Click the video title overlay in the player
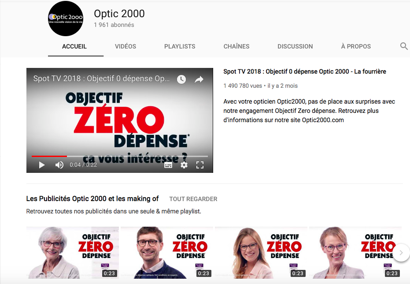The image size is (410, 284). click(x=101, y=78)
